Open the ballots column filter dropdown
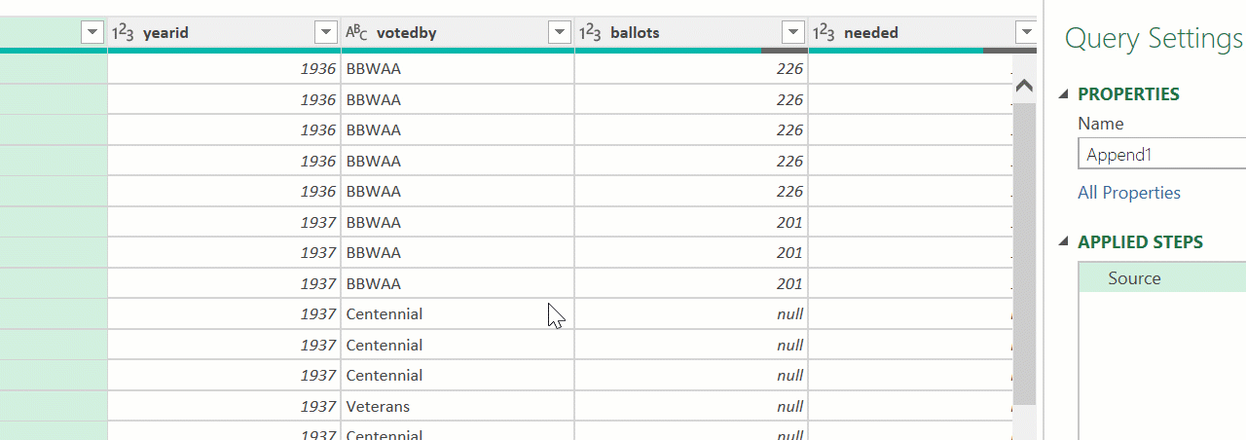This screenshot has height=440, width=1246. 793,33
